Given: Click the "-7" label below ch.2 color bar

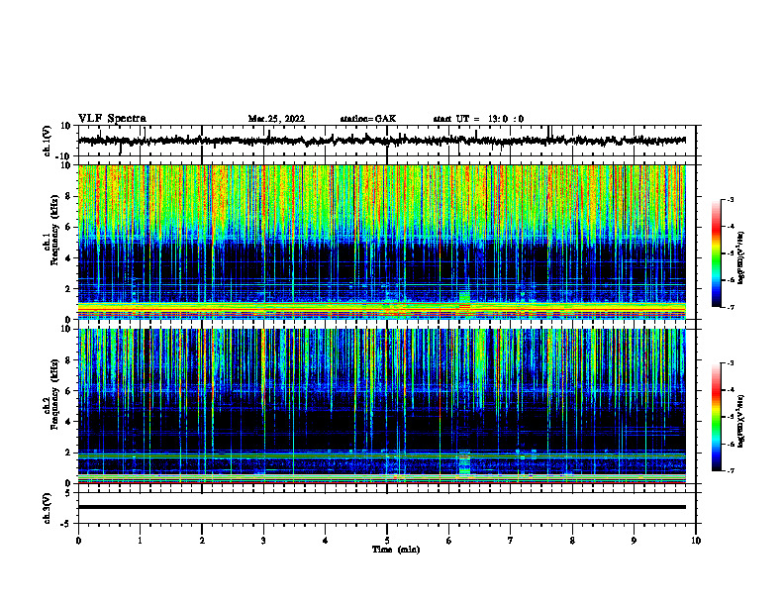Looking at the screenshot, I should tap(730, 470).
